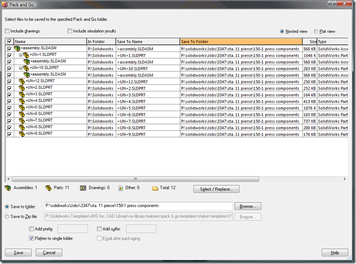
Task: Click the +UN+7.SLDPRT file name
Action: pos(39,120)
